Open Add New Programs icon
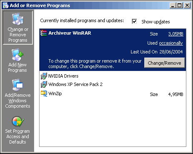 click(17, 55)
